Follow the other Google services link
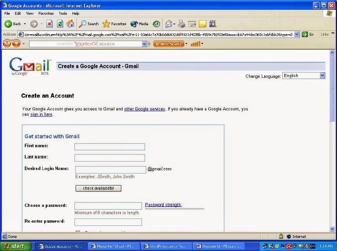 tap(145, 109)
